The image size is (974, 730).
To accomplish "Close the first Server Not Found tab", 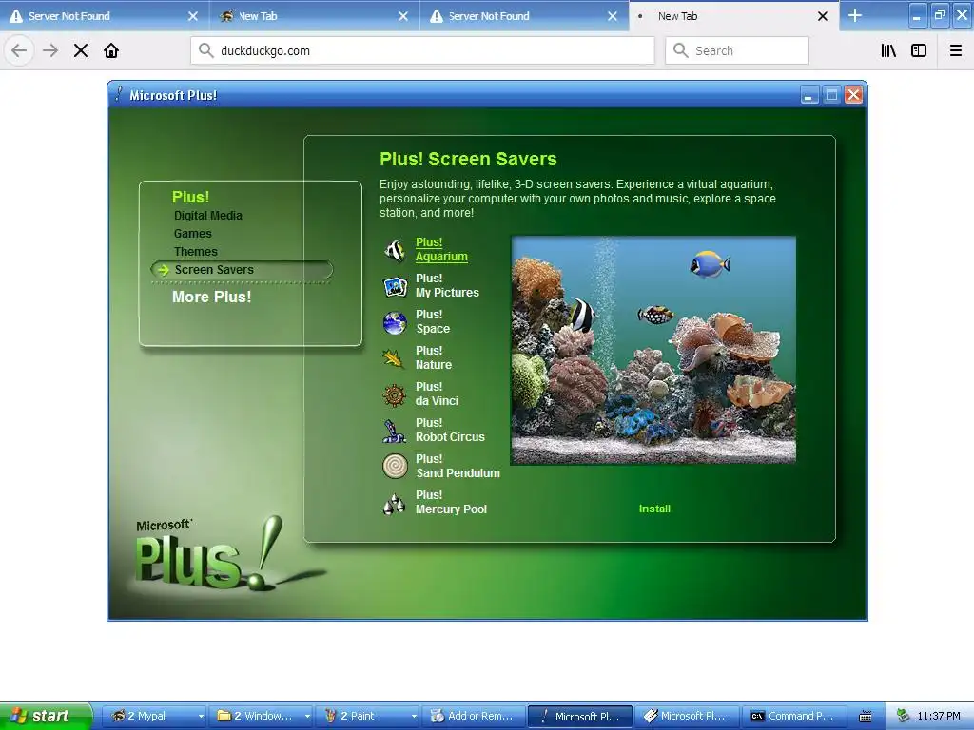I will tap(193, 16).
